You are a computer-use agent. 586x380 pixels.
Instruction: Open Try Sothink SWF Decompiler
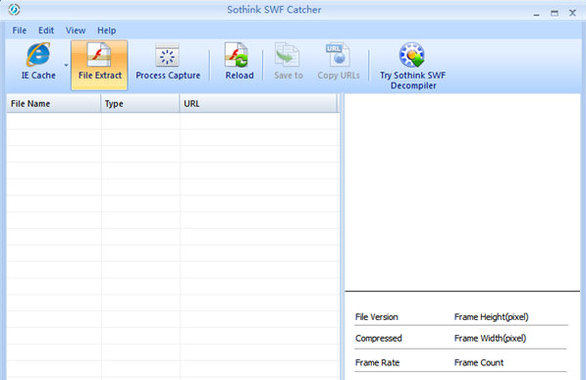click(412, 66)
